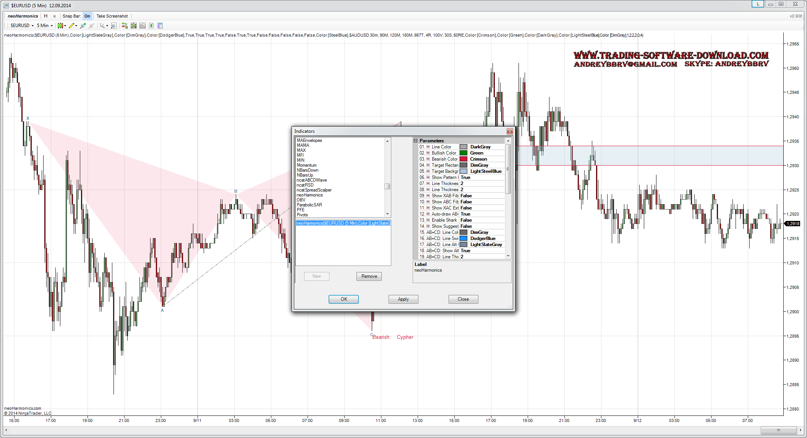Open the chart Properties icon
Viewport: 807px width, 438px height.
click(x=160, y=26)
